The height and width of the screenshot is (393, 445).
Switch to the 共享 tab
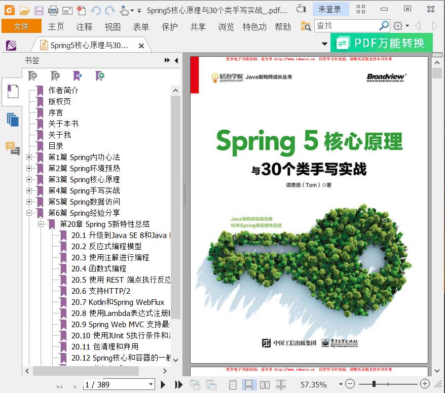198,27
